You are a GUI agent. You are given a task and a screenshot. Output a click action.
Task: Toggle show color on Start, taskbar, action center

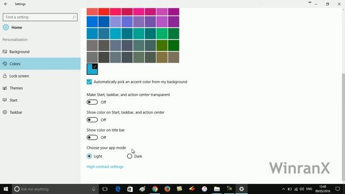coord(92,120)
